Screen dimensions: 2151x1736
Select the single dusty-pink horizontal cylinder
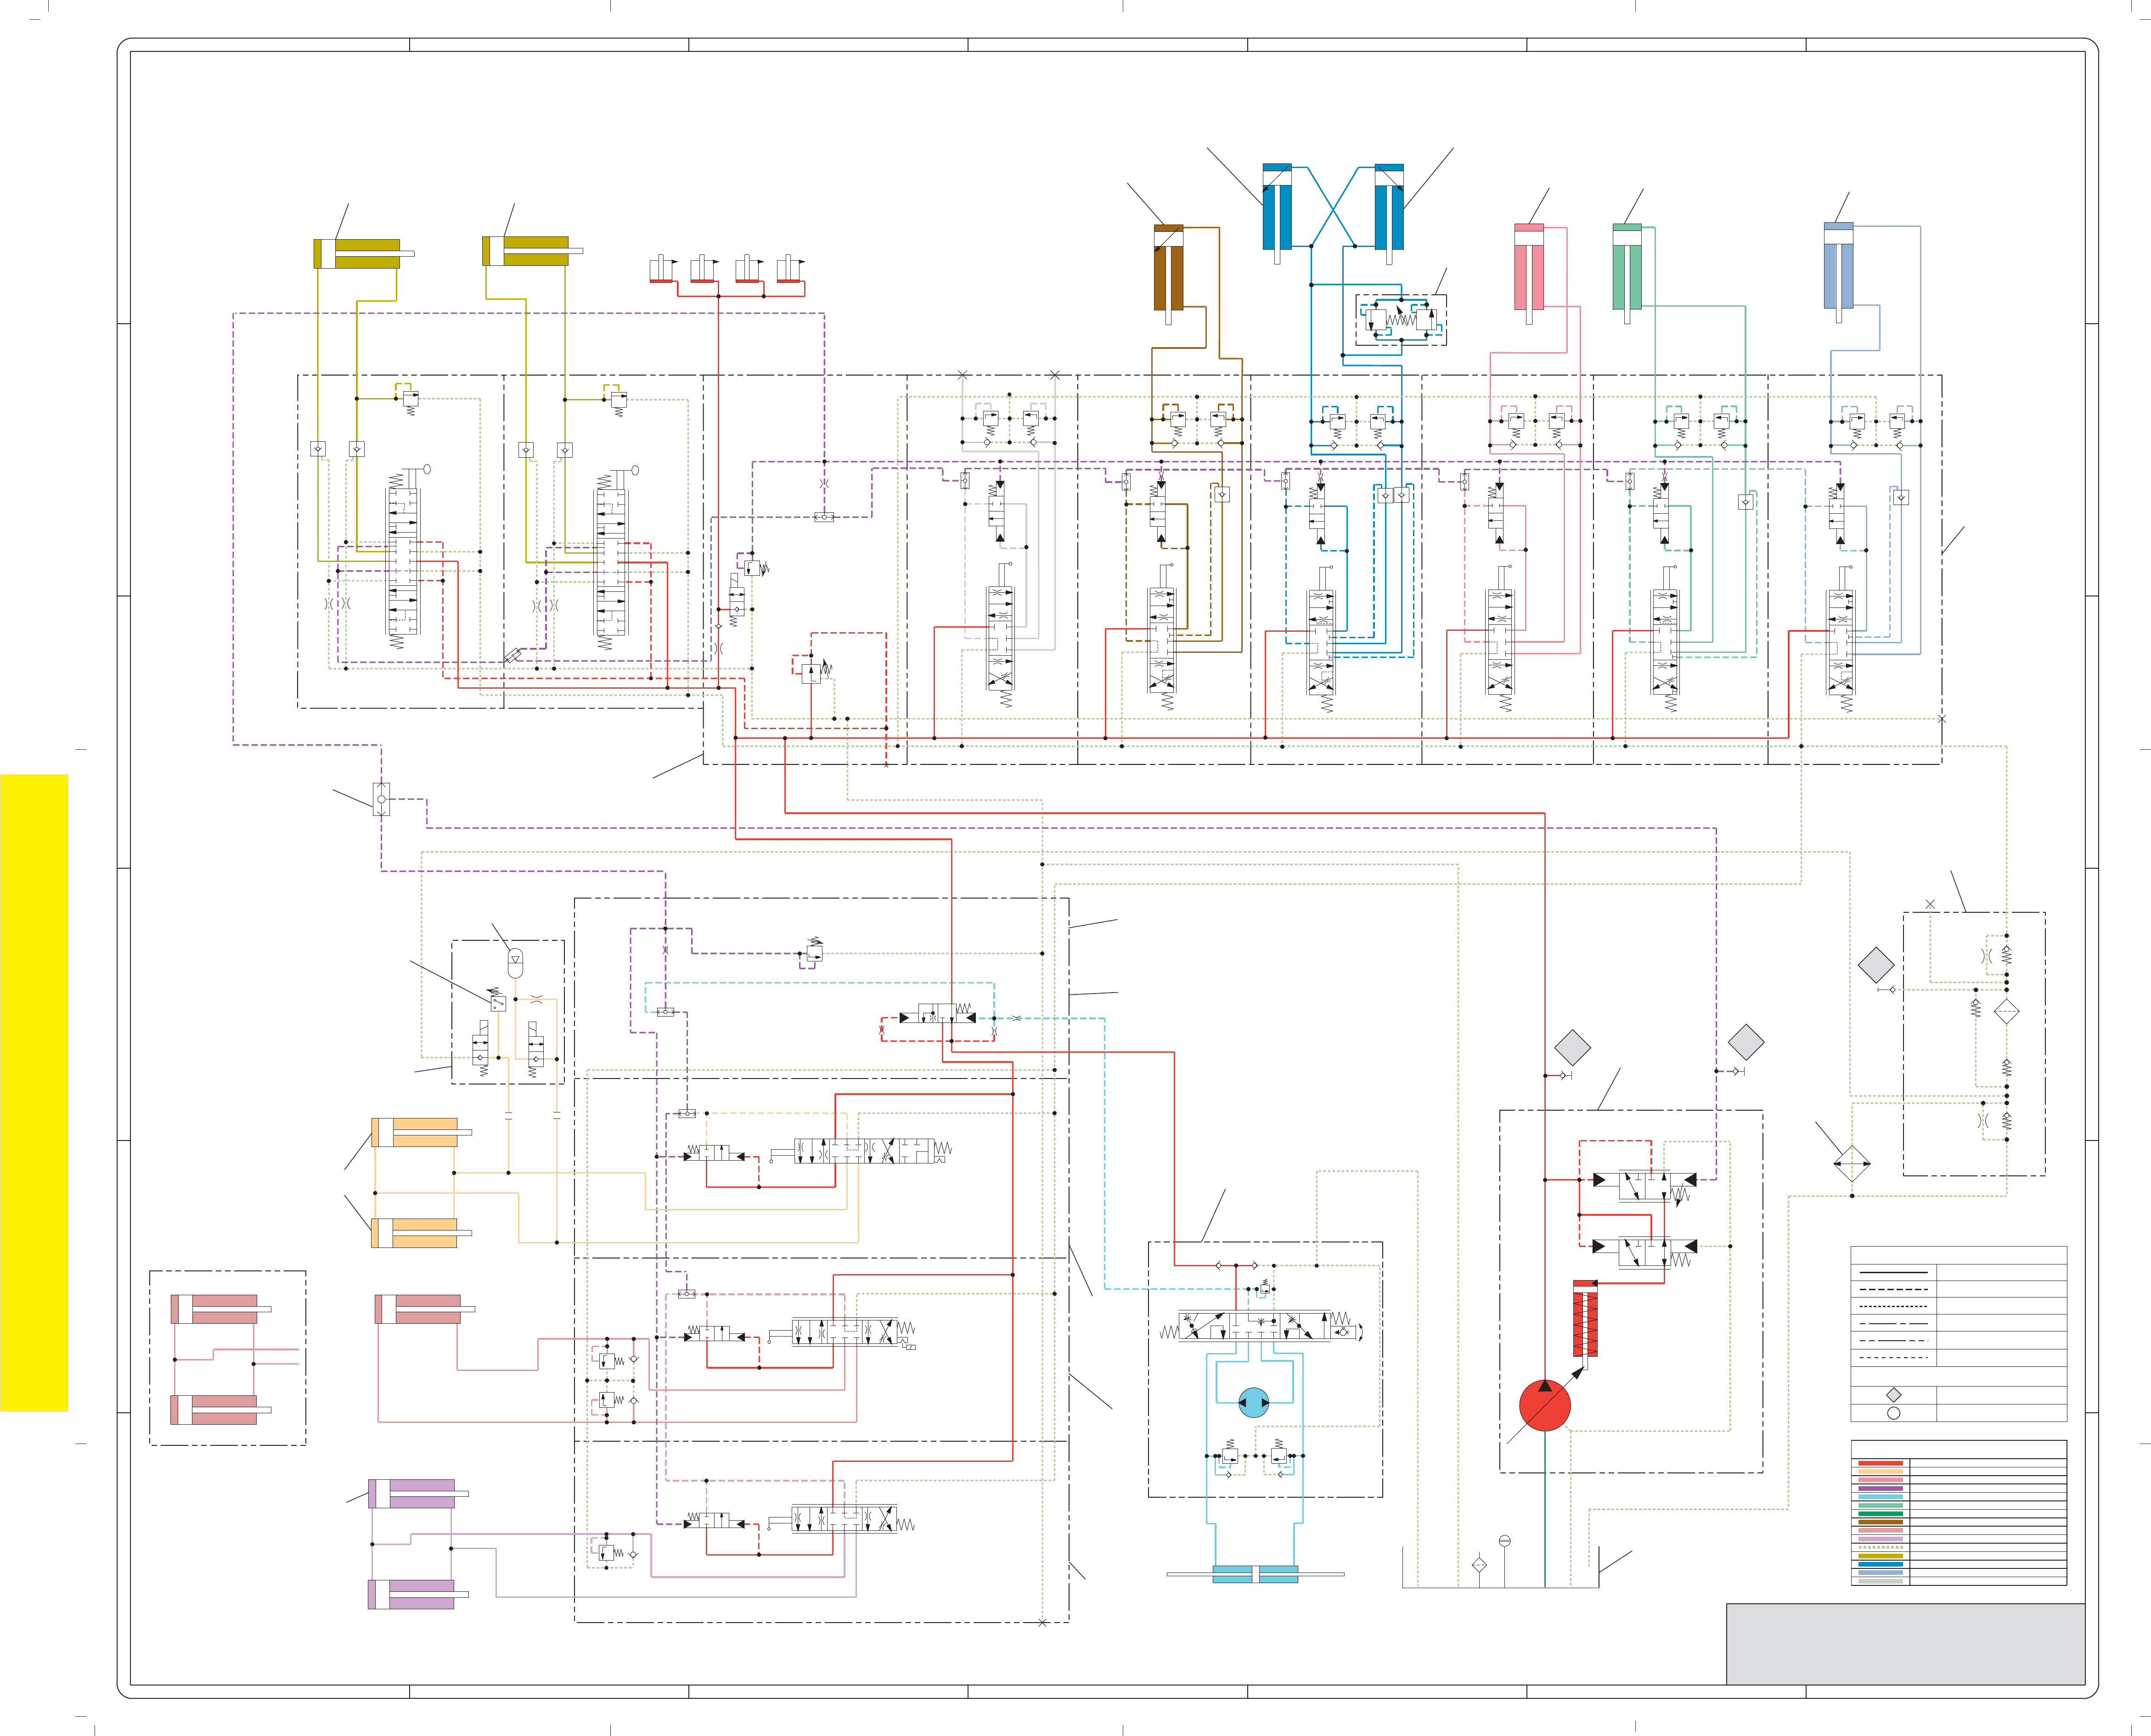tap(425, 1309)
